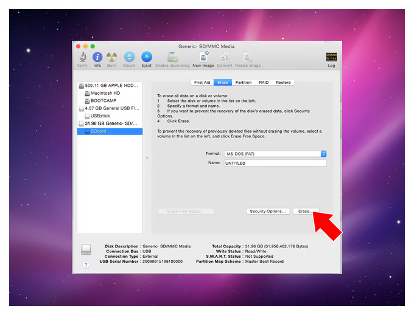Click the Write Status value Read/Write
Viewport: 414px width, 315px height.
tap(256, 251)
